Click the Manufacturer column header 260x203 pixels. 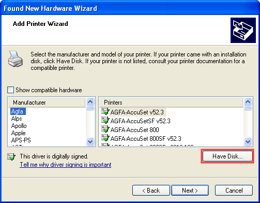[x=47, y=103]
